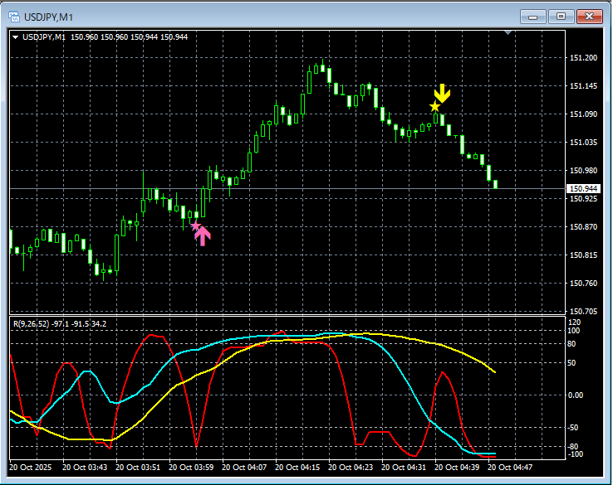The width and height of the screenshot is (613, 485).
Task: Click the yellow down arrow sell signal
Action: click(443, 93)
